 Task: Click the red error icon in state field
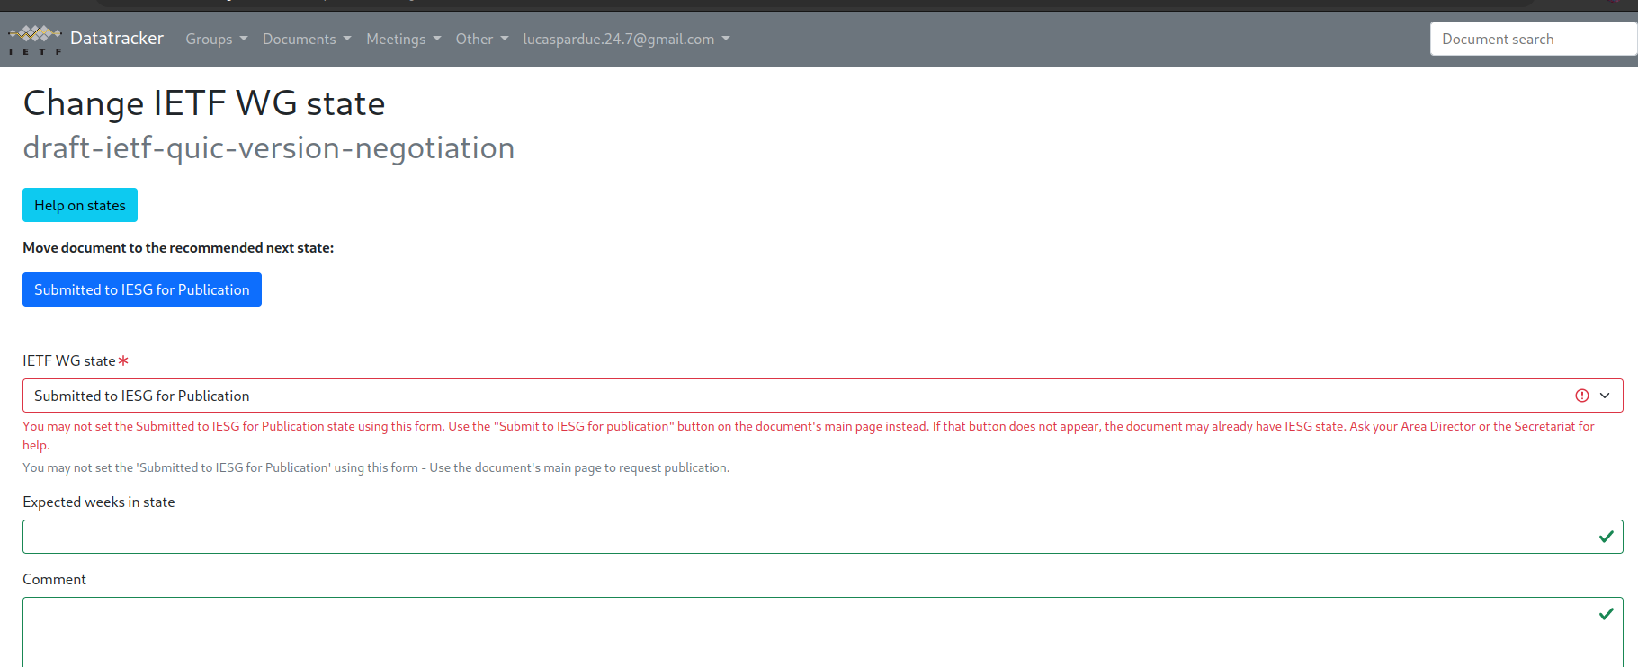[x=1582, y=396]
